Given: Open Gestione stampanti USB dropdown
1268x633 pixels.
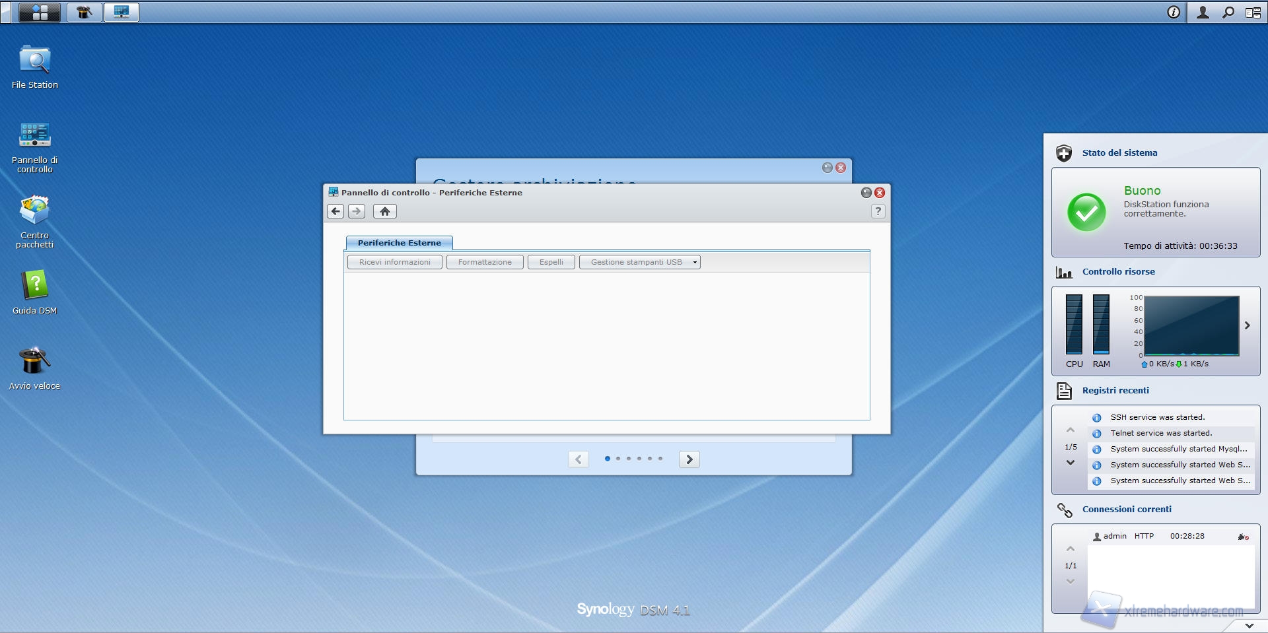Looking at the screenshot, I should coord(639,262).
